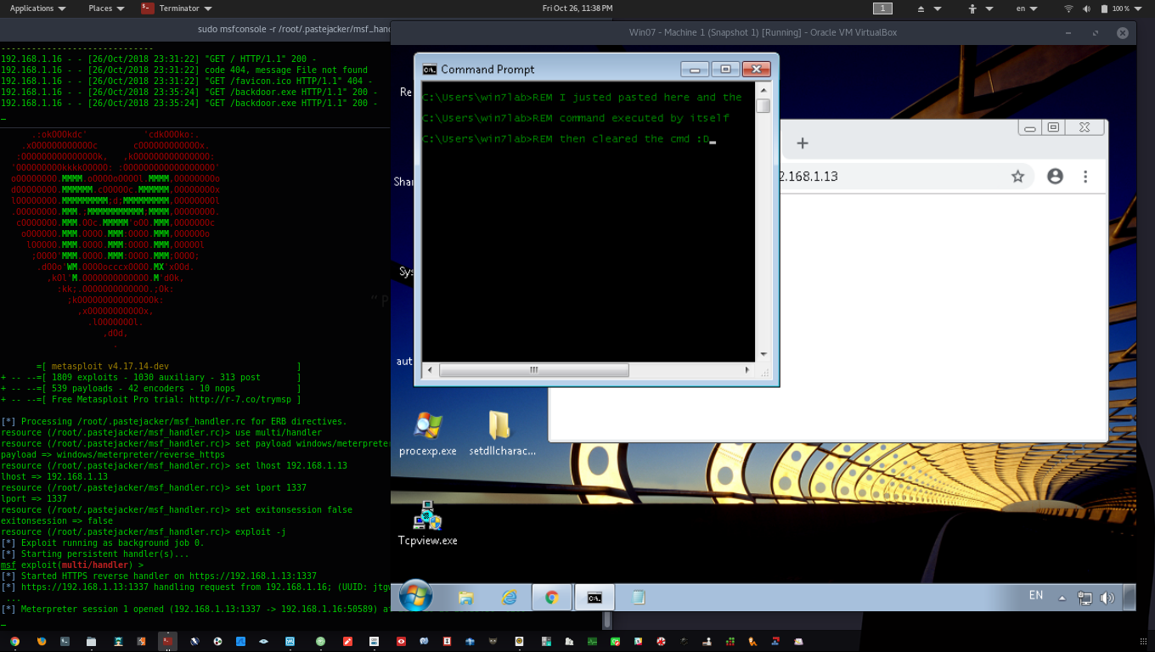Click the "Meterpreter session 1 opened" line
Viewport: 1155px width, 652px height.
[195, 610]
